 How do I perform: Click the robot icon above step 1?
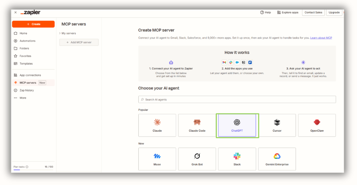point(171,62)
